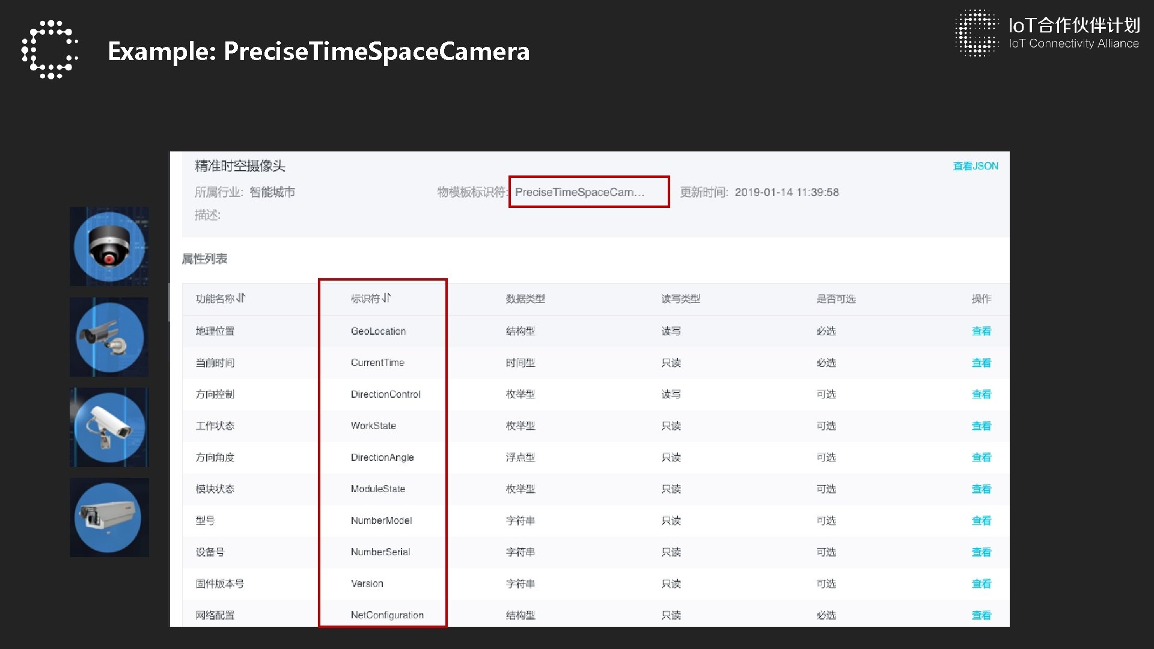The height and width of the screenshot is (649, 1154).
Task: Open 查看 in the Version row
Action: point(981,583)
